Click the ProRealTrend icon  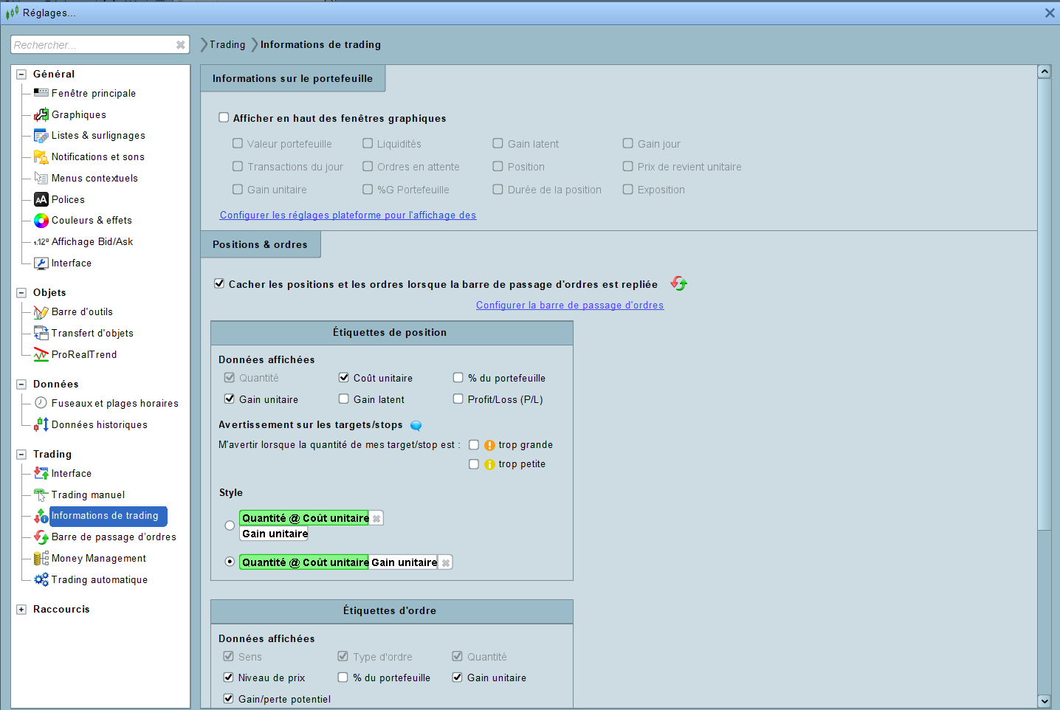click(41, 354)
